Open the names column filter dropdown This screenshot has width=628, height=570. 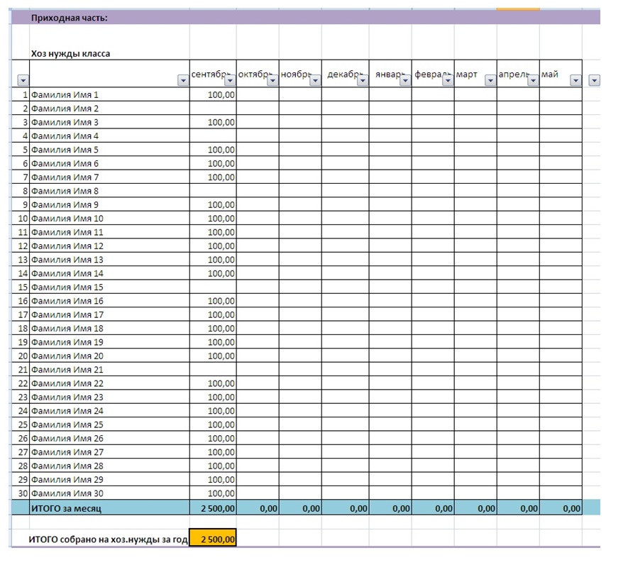coord(183,80)
